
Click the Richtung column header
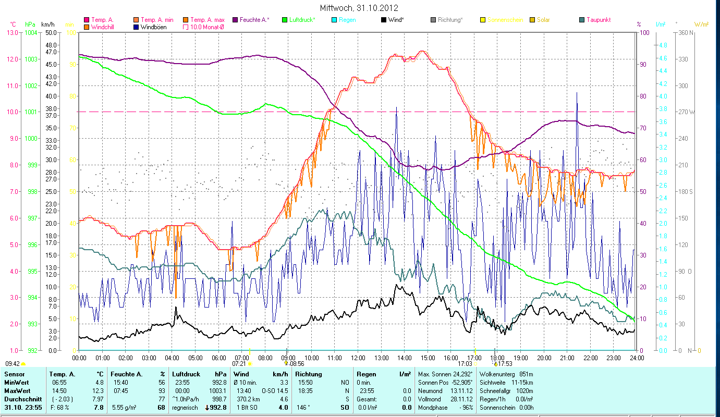click(x=309, y=374)
